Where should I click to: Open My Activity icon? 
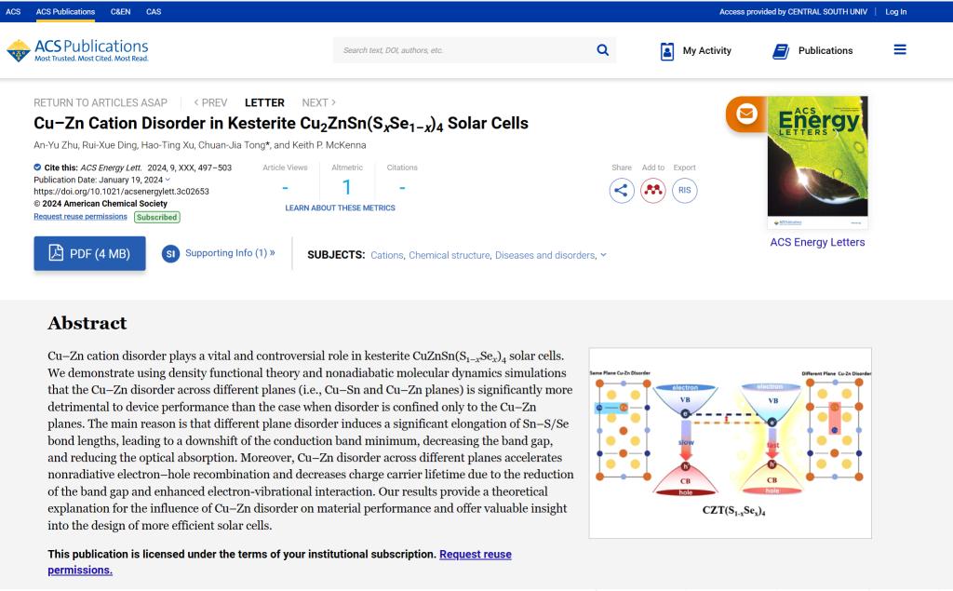click(x=667, y=51)
